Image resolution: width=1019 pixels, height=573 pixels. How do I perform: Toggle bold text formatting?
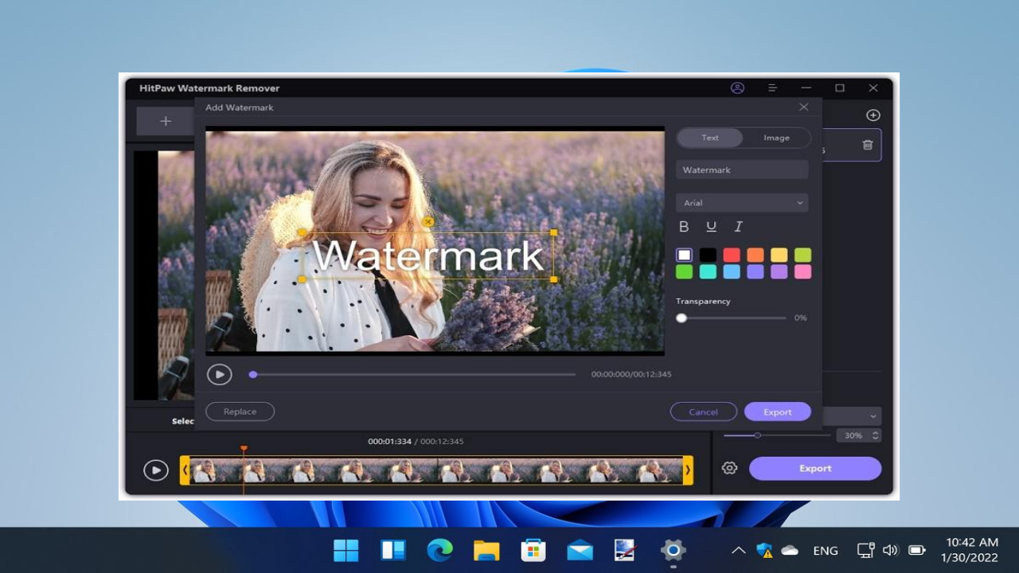(x=684, y=227)
